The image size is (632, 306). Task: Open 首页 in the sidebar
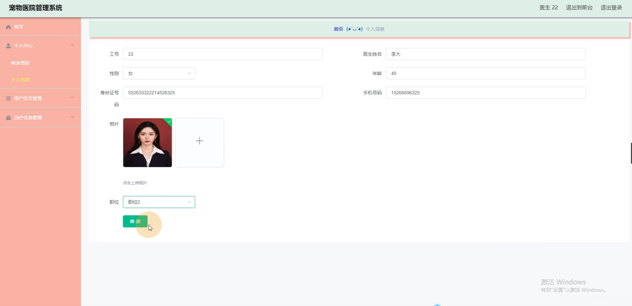click(40, 27)
